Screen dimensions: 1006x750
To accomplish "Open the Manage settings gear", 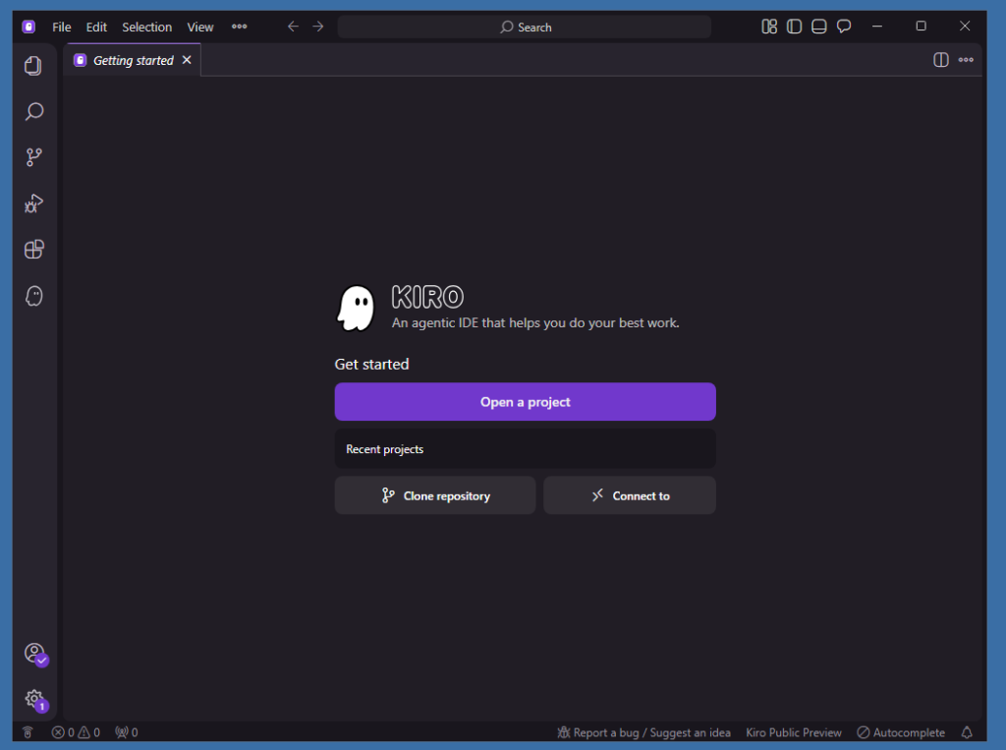I will coord(35,700).
